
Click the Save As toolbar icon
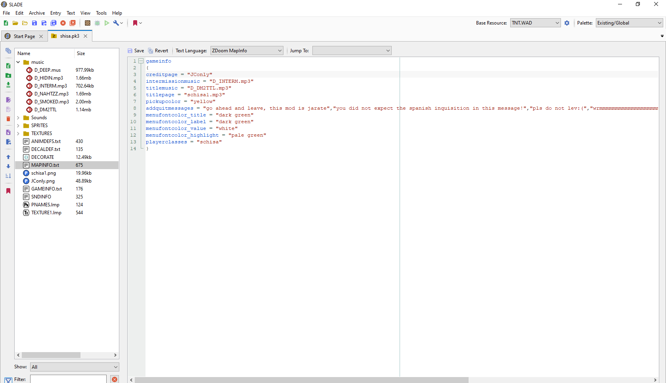pyautogui.click(x=44, y=23)
